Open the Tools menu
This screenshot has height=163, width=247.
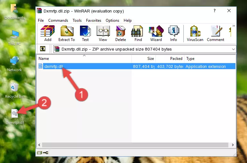pos(77,20)
